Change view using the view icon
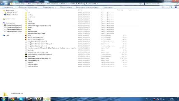 click(x=163, y=7)
